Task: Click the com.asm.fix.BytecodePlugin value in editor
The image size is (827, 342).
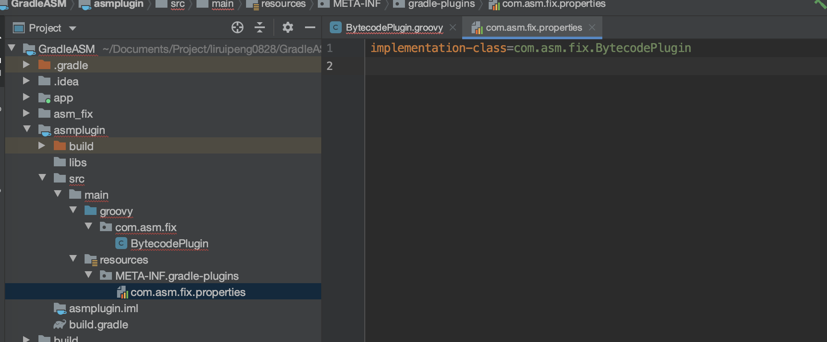Action: [602, 48]
